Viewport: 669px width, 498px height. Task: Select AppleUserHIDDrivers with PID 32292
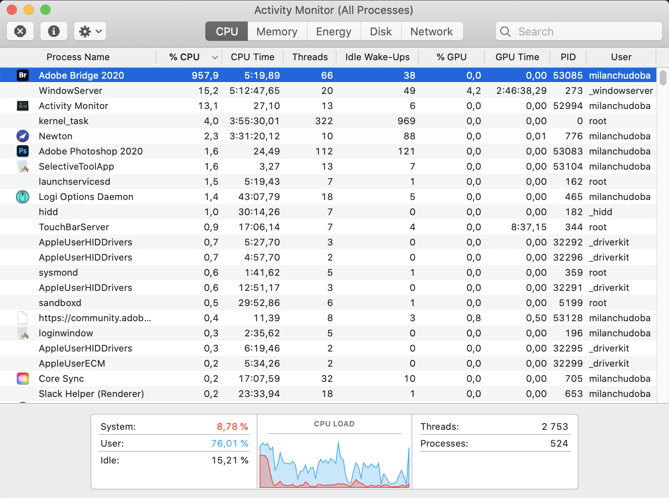328,242
